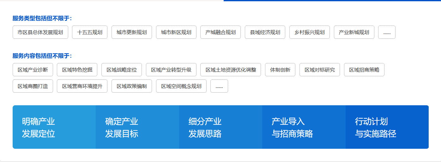Click the 区域空间概念规划 tag
The image size is (441, 162).
(x=181, y=86)
